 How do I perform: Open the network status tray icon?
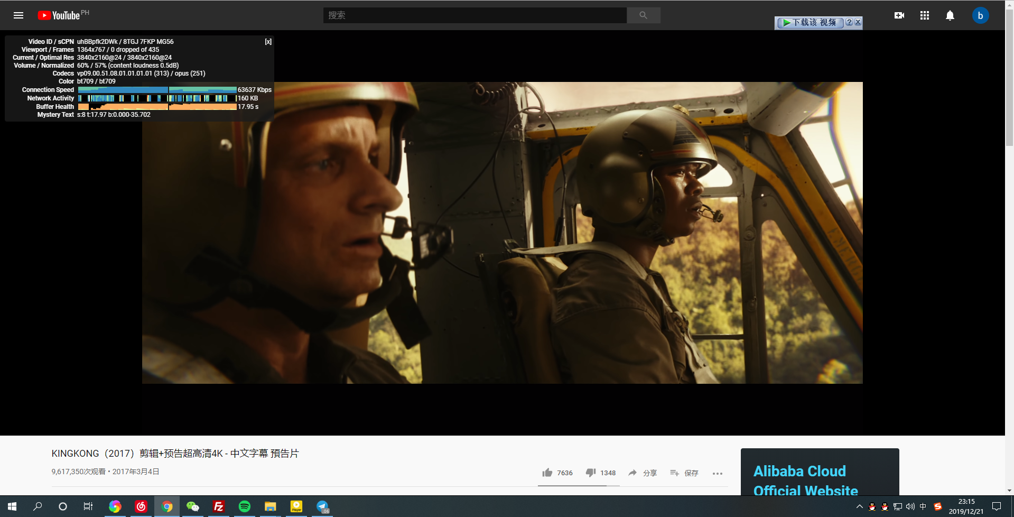tap(898, 506)
